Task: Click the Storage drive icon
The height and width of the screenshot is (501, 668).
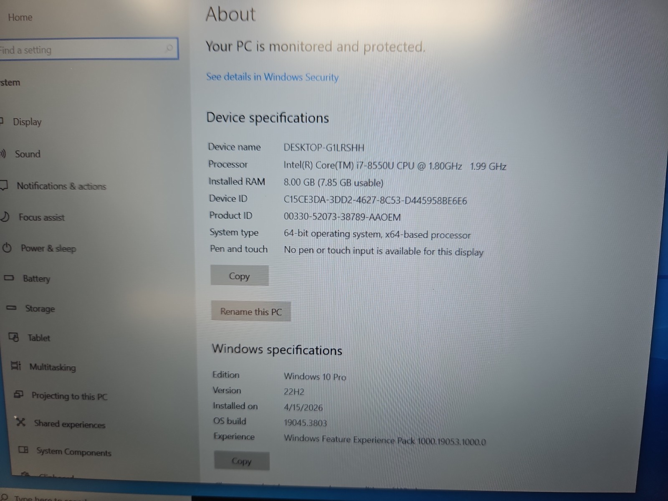Action: 12,308
